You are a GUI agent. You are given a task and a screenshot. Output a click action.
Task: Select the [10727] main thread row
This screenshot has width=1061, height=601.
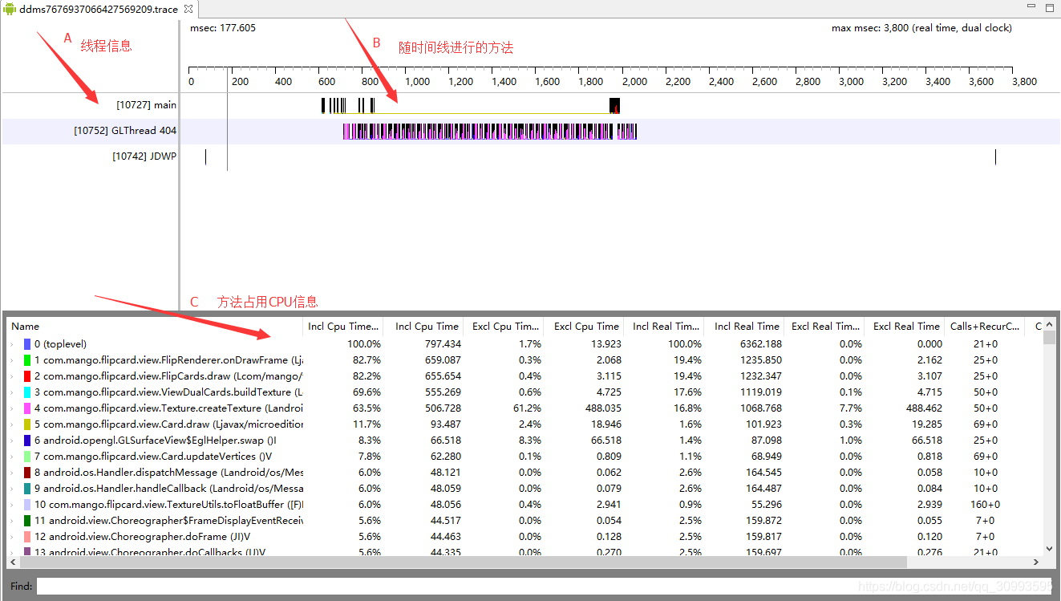tap(147, 105)
